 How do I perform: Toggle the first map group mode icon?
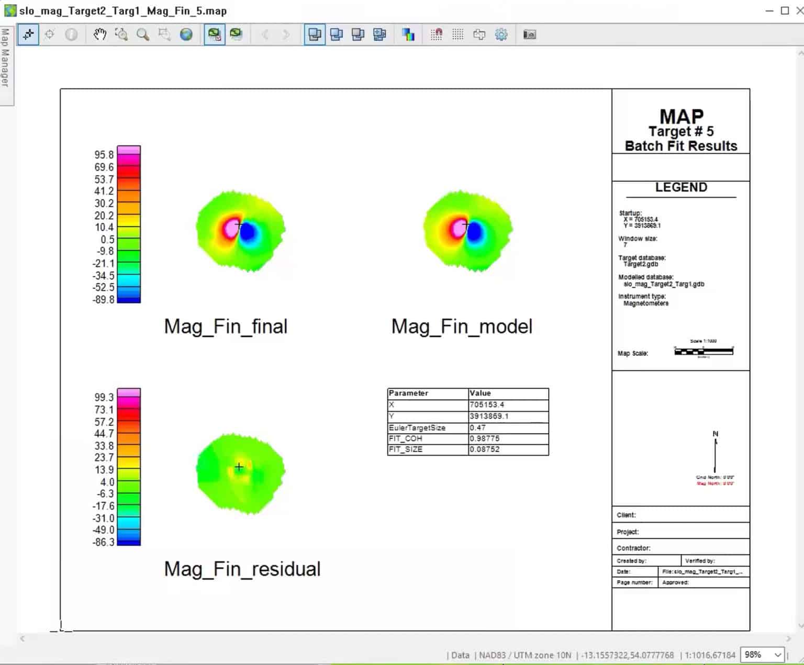coord(314,34)
